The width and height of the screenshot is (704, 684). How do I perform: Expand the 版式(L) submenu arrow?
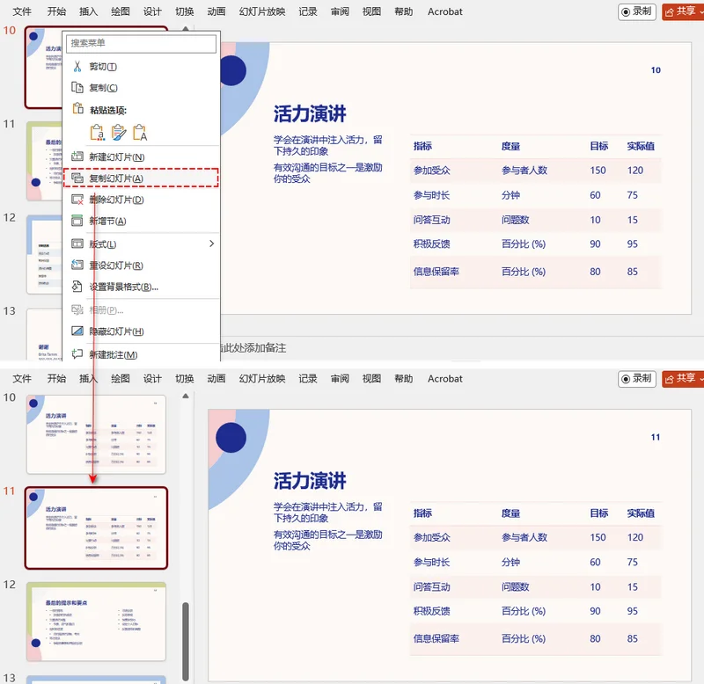(x=211, y=244)
